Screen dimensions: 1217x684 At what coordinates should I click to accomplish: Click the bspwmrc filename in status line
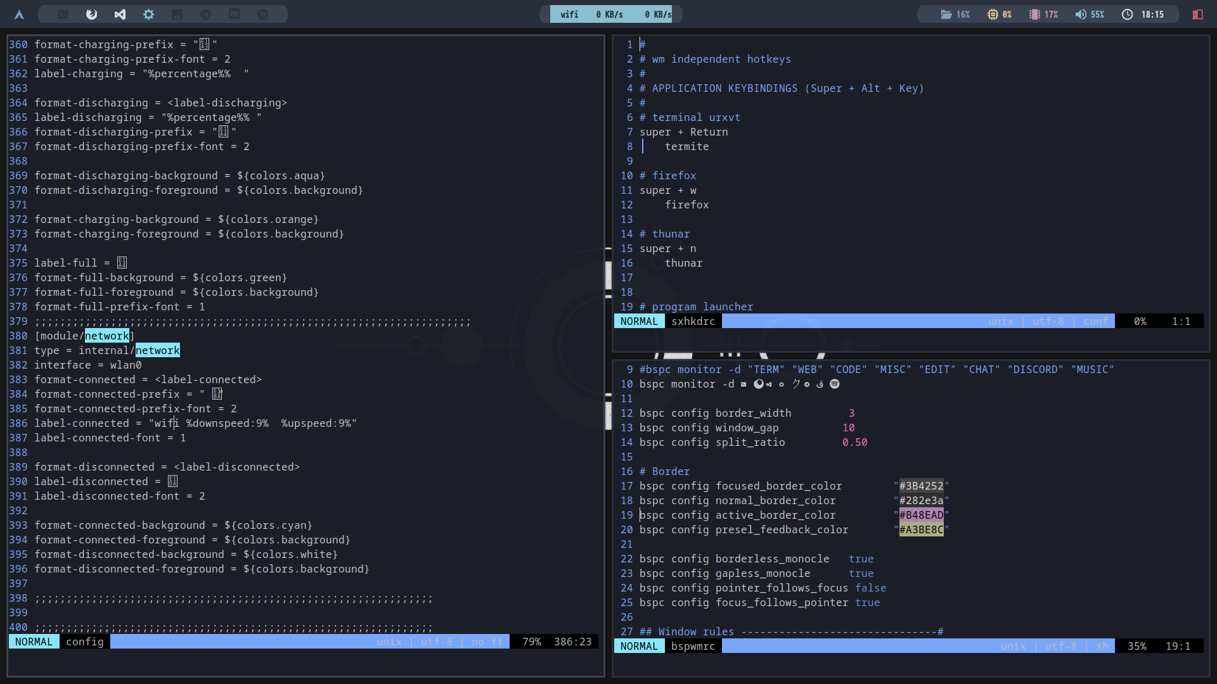coord(693,646)
